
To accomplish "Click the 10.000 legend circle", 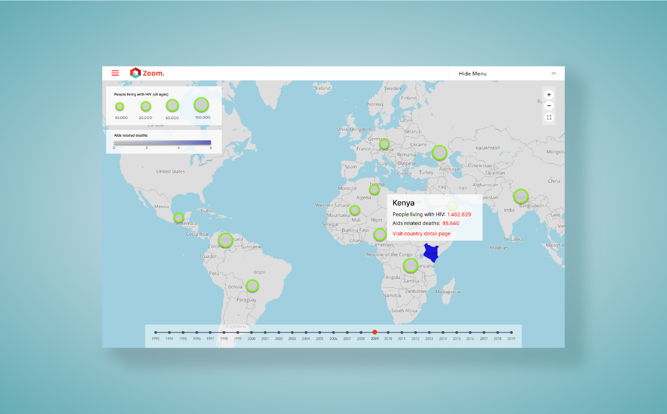I will [x=120, y=107].
